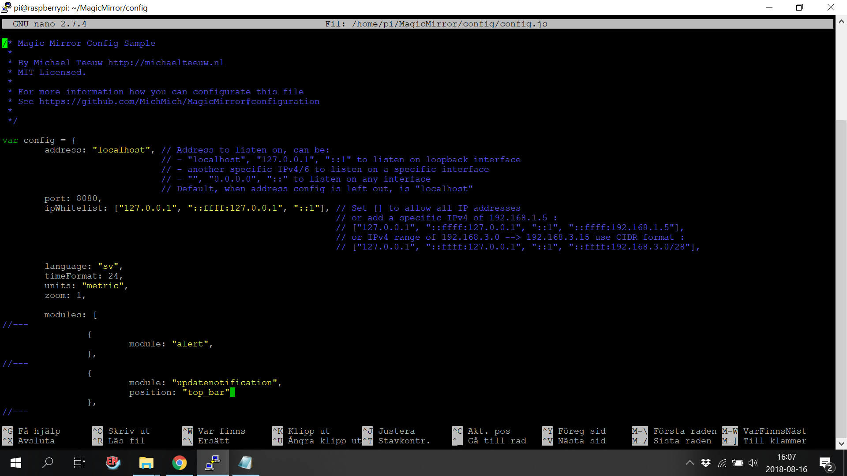Click the github.com MagicMirror configuration URL
847x476 pixels.
point(179,101)
